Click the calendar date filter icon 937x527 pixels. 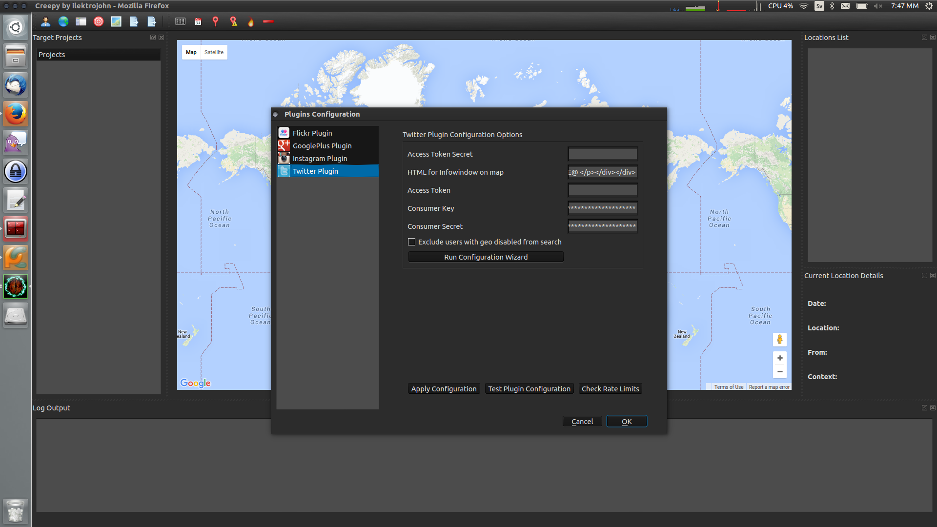point(198,21)
